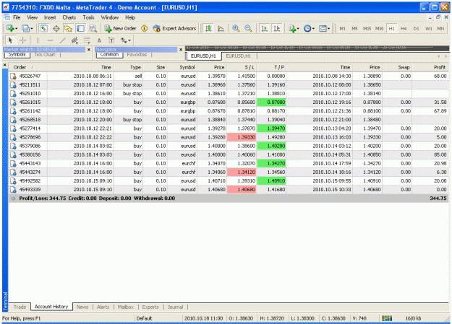452x324 pixels.
Task: Switch to the Tick Chart tab
Action: (45, 55)
